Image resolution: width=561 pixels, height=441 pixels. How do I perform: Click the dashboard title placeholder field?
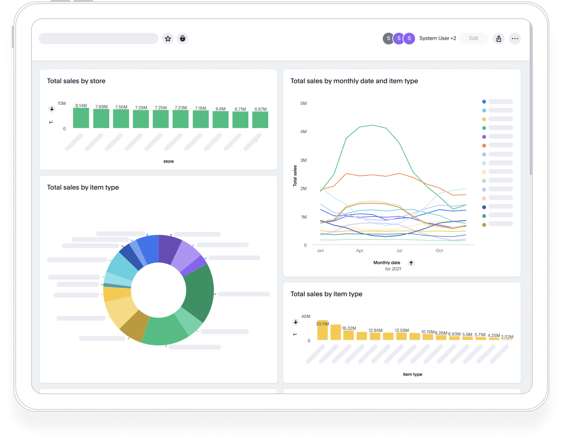click(x=99, y=38)
